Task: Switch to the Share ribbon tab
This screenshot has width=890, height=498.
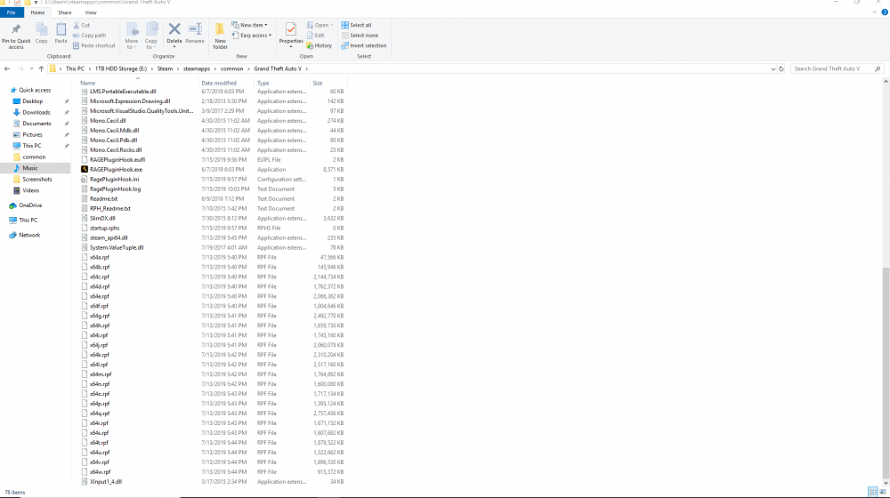Action: [65, 12]
